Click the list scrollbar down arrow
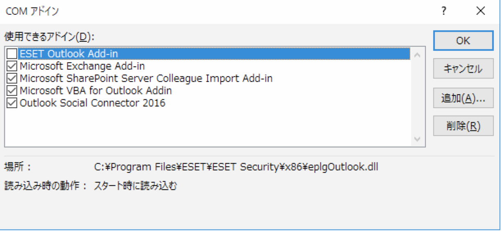 (x=417, y=139)
